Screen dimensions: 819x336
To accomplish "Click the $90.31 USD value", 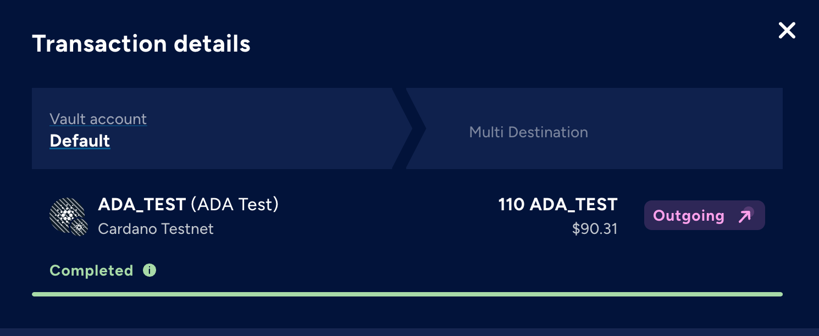I will [595, 228].
